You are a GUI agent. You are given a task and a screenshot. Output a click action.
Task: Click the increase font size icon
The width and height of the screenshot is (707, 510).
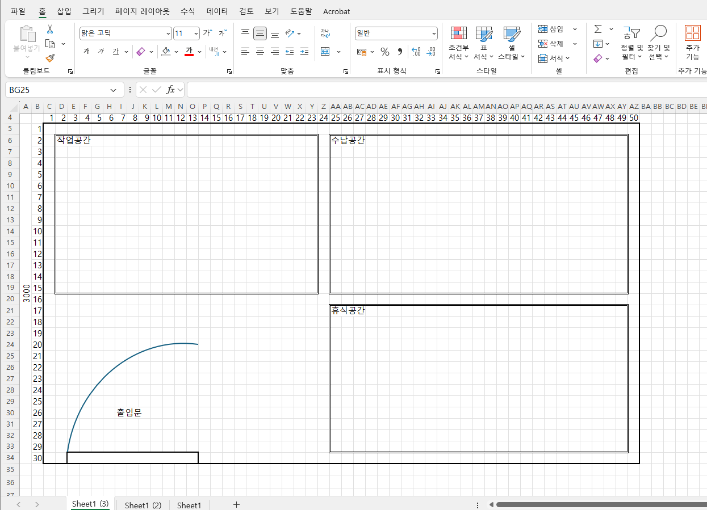[x=208, y=33]
